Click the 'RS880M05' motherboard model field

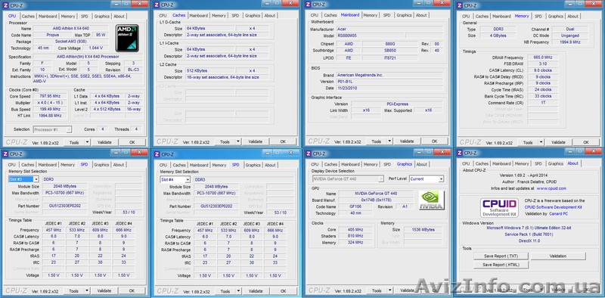coord(370,36)
